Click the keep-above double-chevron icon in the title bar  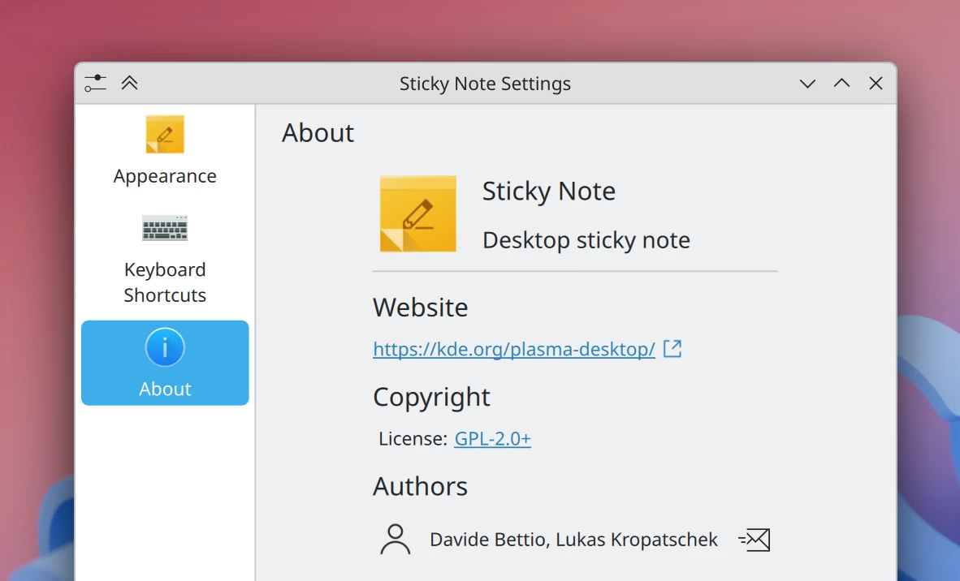coord(129,83)
